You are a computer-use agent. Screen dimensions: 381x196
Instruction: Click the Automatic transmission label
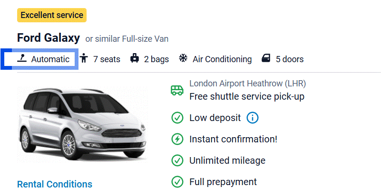pos(50,59)
